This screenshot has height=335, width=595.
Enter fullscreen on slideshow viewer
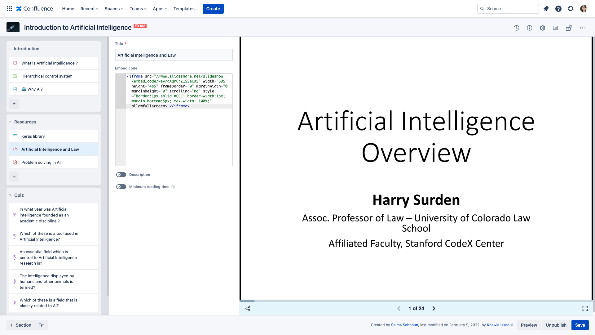point(585,308)
